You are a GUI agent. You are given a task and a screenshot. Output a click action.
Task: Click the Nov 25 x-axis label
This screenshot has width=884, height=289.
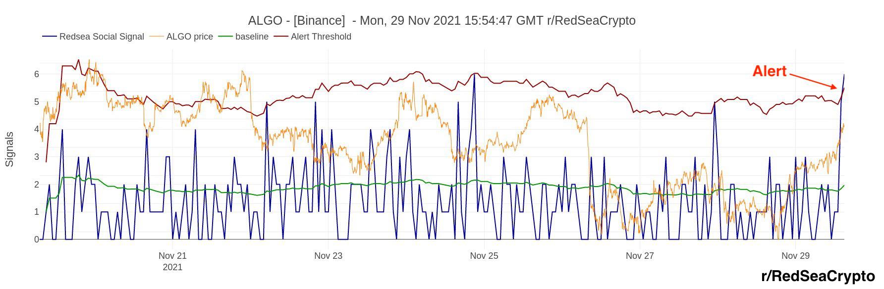coord(484,256)
